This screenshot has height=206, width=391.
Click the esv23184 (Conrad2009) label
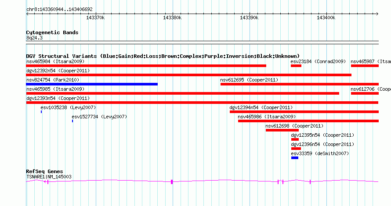pos(318,61)
